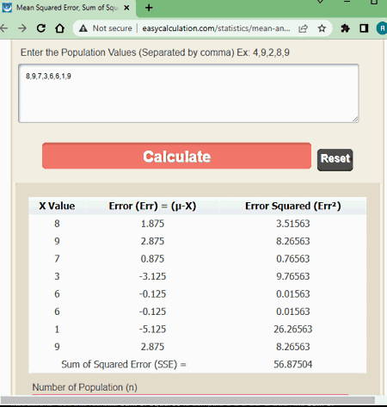Click the Not secure label
Screen dimensions: 387x407
[x=113, y=28]
